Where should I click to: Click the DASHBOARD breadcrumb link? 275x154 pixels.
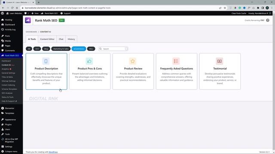31,32
